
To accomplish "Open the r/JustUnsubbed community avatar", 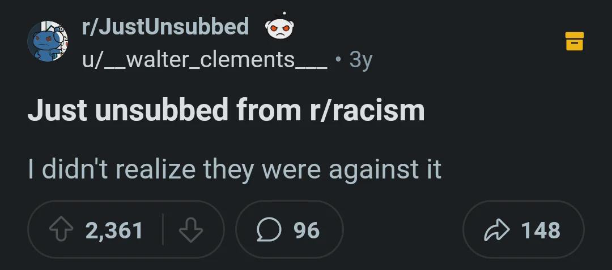I will tap(48, 41).
